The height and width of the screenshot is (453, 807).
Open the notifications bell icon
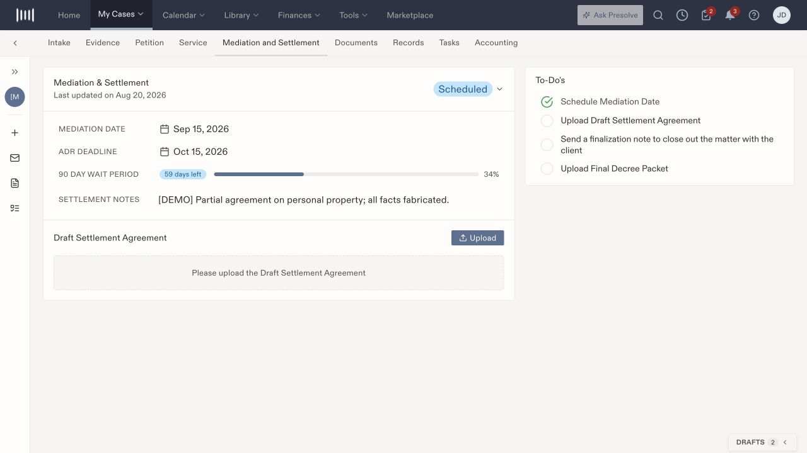pyautogui.click(x=730, y=15)
